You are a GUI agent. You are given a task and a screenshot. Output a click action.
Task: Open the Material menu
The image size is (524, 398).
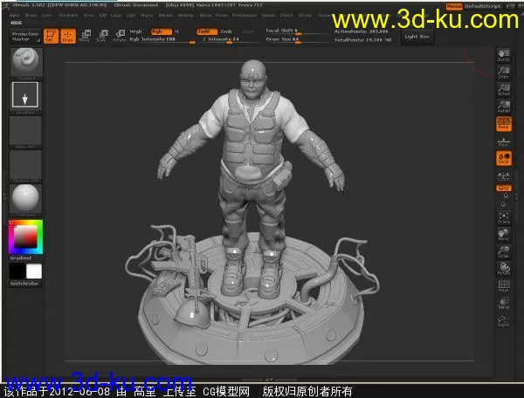pyautogui.click(x=185, y=16)
